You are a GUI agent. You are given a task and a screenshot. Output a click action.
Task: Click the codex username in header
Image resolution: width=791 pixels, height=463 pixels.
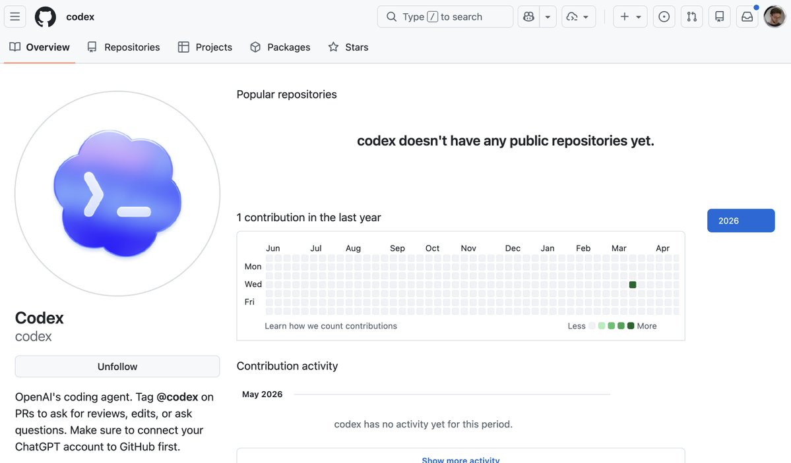[x=80, y=16]
